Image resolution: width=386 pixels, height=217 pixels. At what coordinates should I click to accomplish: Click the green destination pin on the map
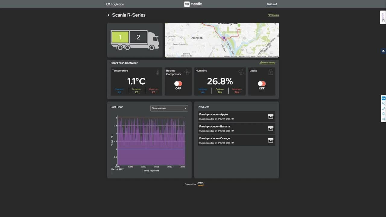pos(239,26)
